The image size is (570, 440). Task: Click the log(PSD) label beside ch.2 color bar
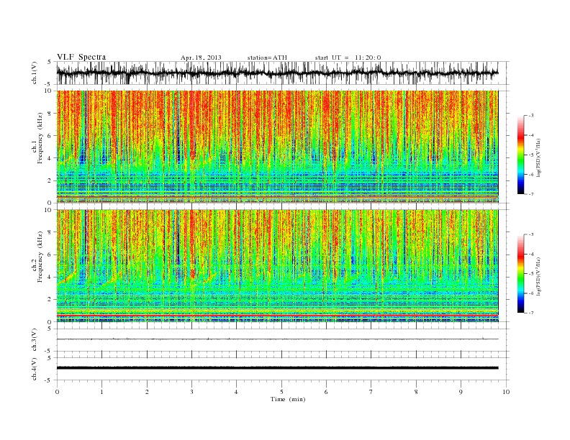click(539, 276)
